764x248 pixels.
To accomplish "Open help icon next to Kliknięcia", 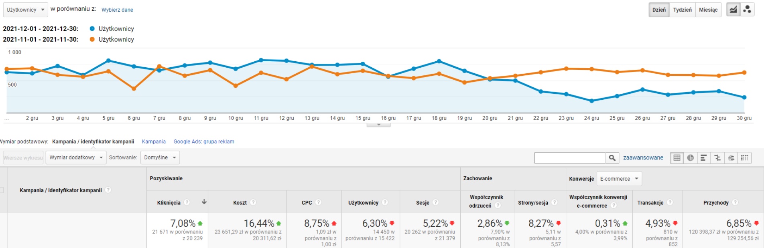I will click(187, 202).
